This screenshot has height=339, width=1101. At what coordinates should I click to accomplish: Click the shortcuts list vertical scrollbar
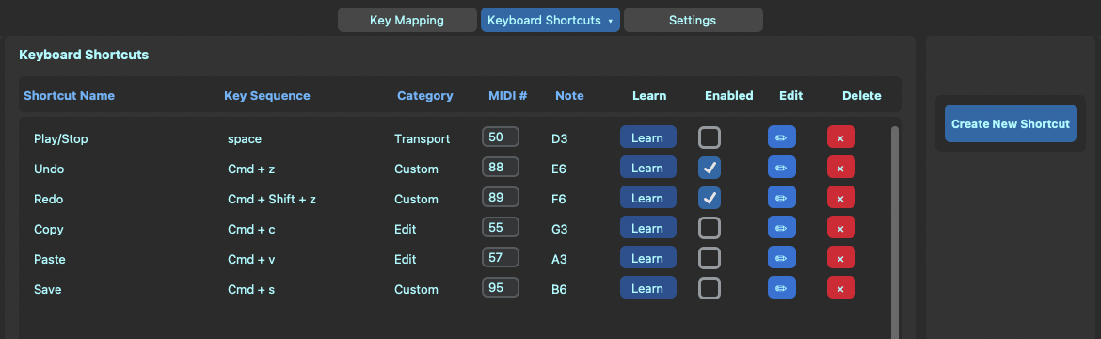tap(894, 232)
